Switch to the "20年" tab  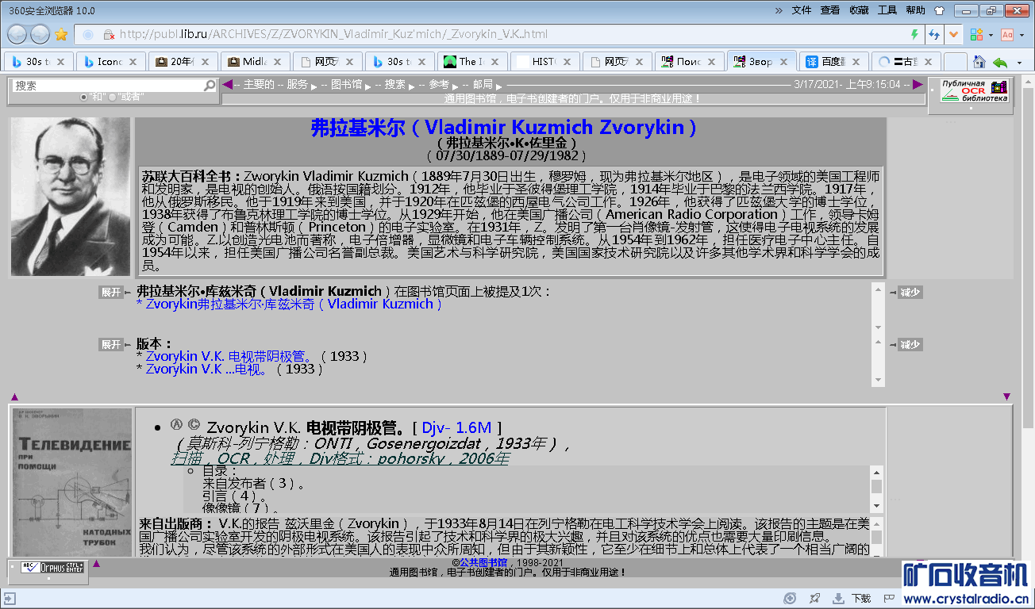point(183,62)
